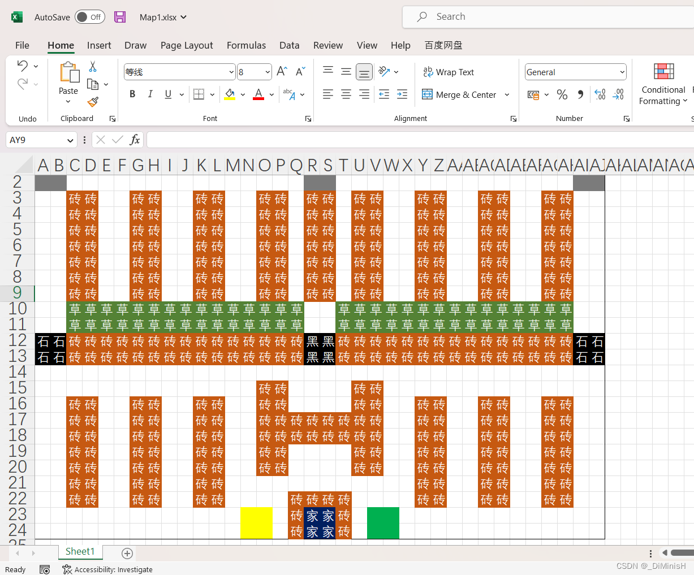Open the Map1.xlsx file name dropdown
694x575 pixels.
183,18
